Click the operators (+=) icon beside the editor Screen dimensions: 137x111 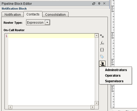102,36
